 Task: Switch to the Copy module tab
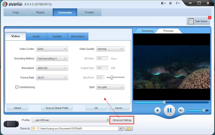click(16, 12)
